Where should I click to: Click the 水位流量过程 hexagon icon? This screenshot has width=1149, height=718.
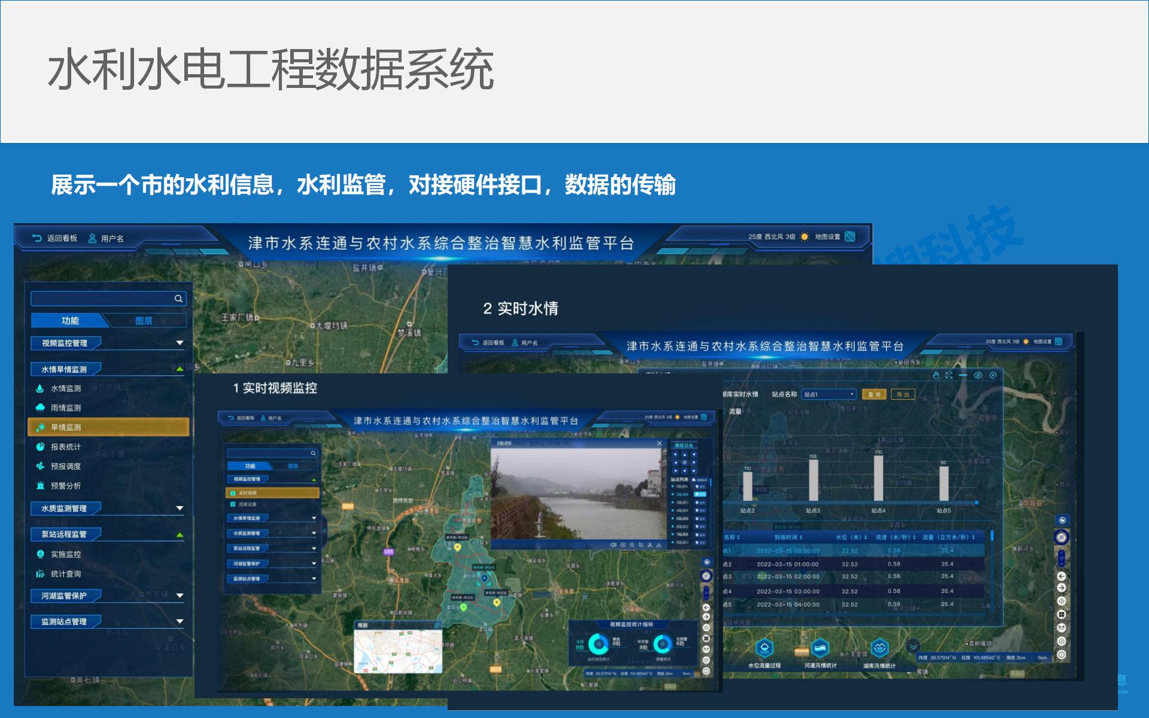point(764,647)
